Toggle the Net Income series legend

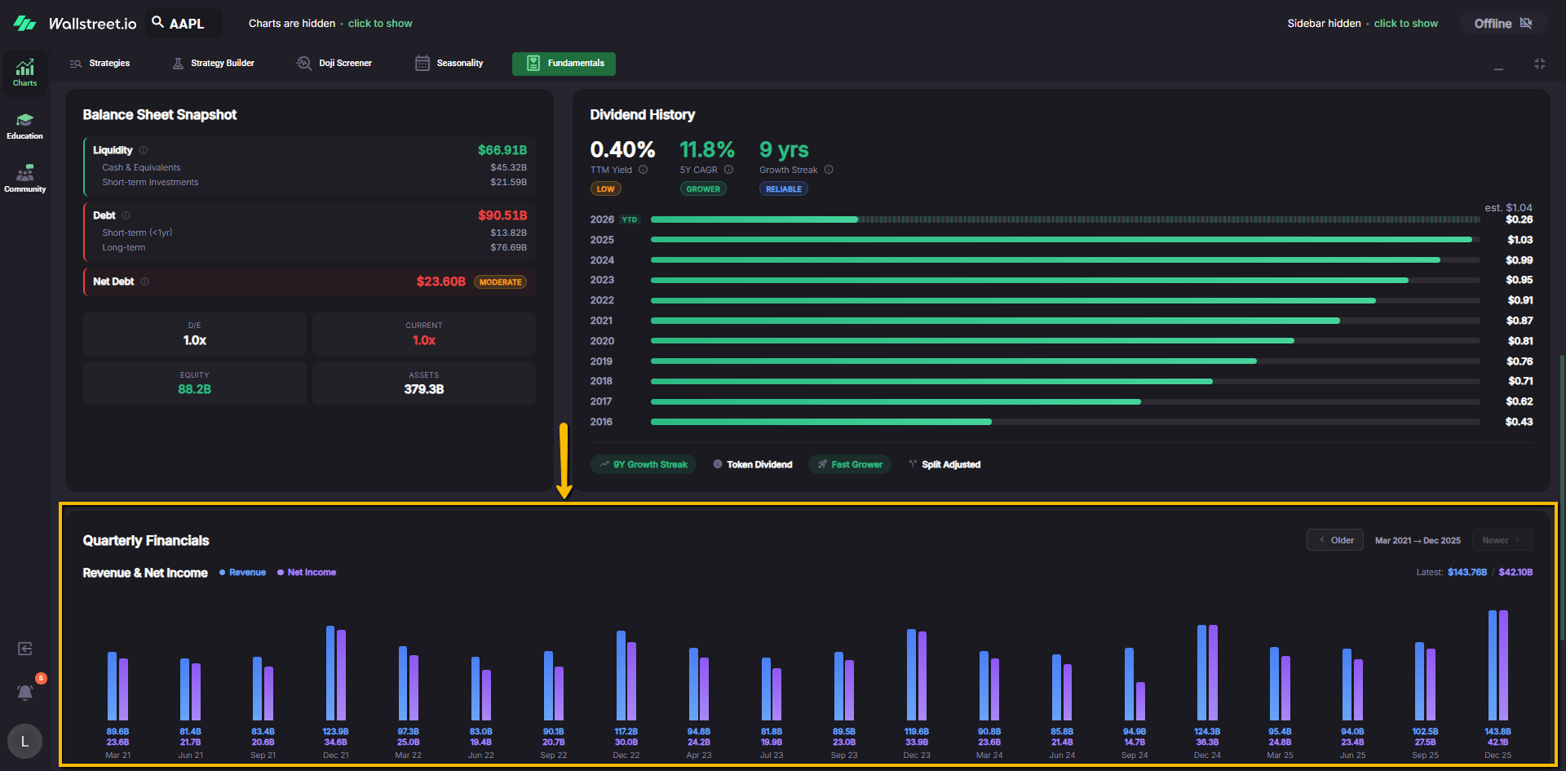pyautogui.click(x=307, y=573)
